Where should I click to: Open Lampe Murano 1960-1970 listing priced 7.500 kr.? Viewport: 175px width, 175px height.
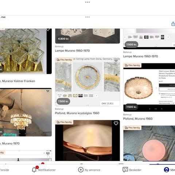click(x=140, y=56)
